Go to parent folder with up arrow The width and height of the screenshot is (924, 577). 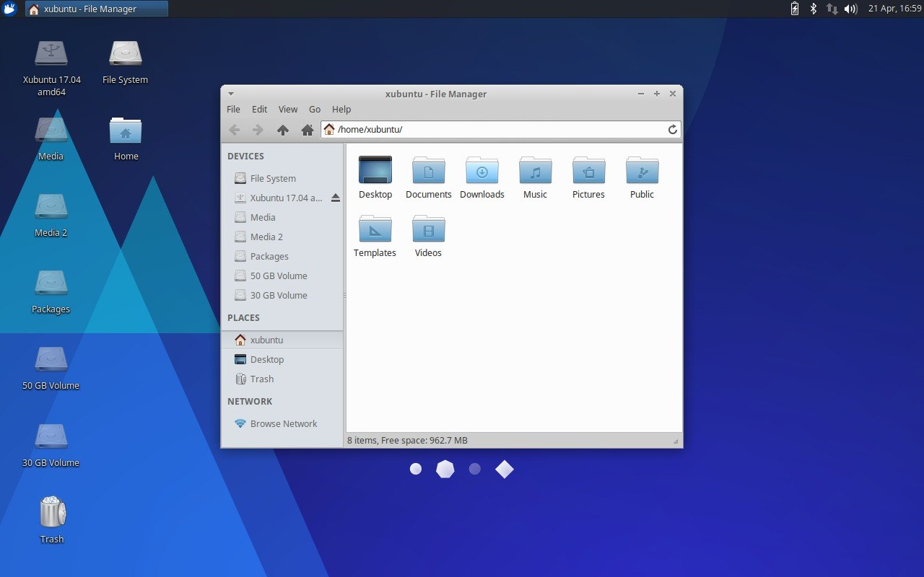coord(283,130)
